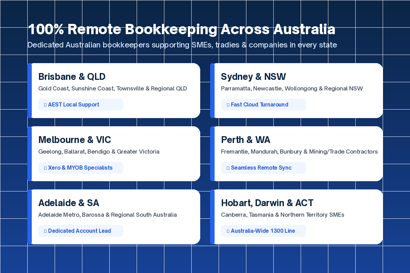Click icon in Dedicated Account Lead badge
The height and width of the screenshot is (273, 410).
pyautogui.click(x=45, y=231)
